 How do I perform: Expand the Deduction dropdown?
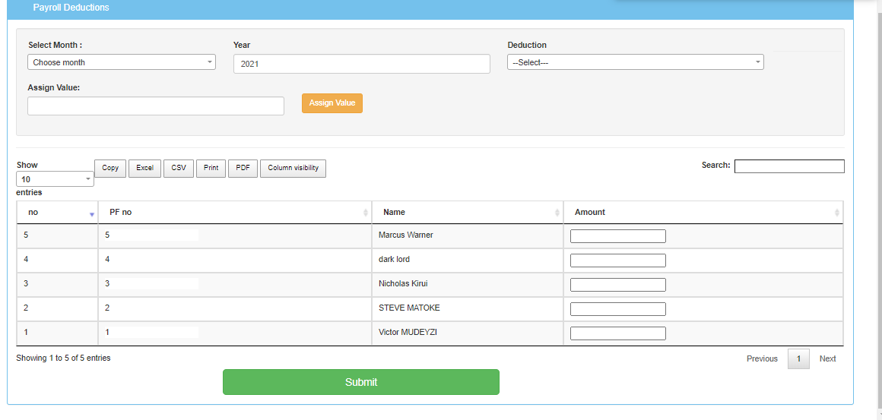pos(635,62)
